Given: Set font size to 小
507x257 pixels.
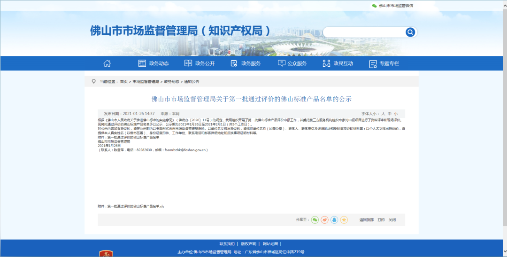Looking at the screenshot, I should (x=396, y=114).
